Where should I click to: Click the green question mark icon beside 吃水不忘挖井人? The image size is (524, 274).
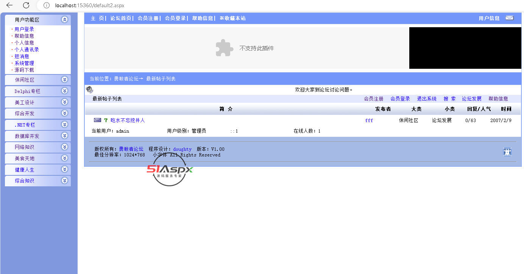coord(106,120)
